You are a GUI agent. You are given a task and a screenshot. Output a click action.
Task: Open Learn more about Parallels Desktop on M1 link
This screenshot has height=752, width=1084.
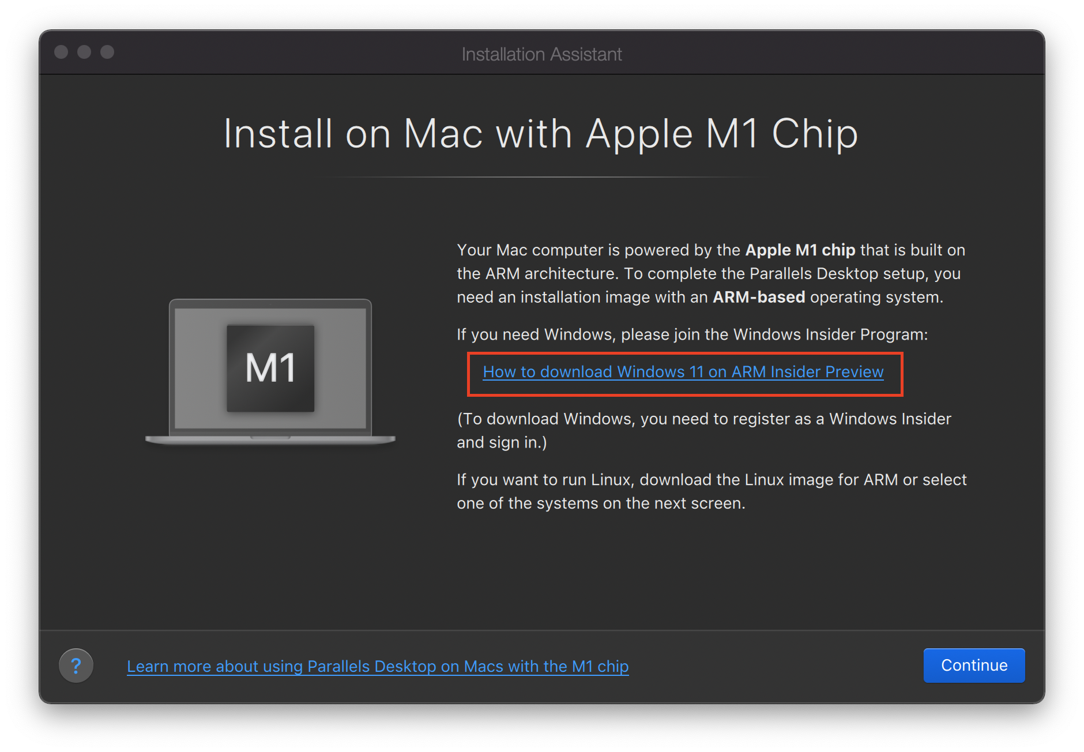(x=378, y=666)
